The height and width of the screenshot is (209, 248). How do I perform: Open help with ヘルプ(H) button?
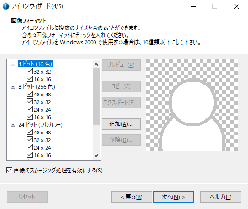click(x=221, y=197)
